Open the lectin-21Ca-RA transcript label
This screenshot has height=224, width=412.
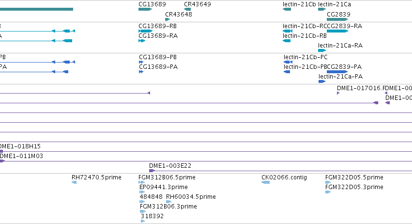tap(340, 45)
